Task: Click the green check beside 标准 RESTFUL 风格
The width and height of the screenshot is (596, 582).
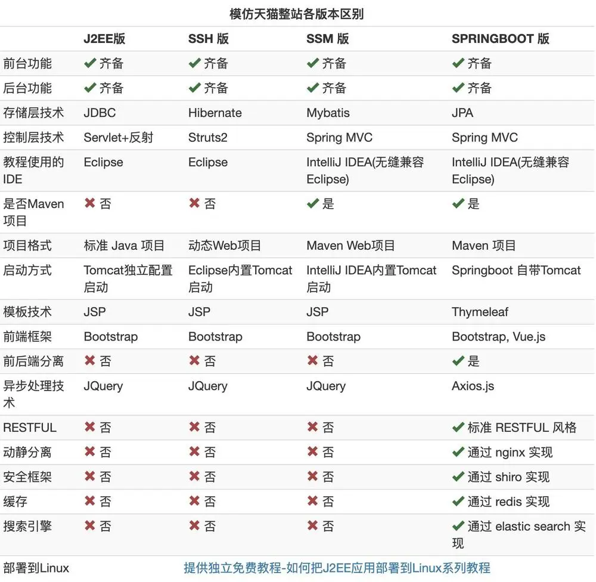Action: tap(458, 428)
